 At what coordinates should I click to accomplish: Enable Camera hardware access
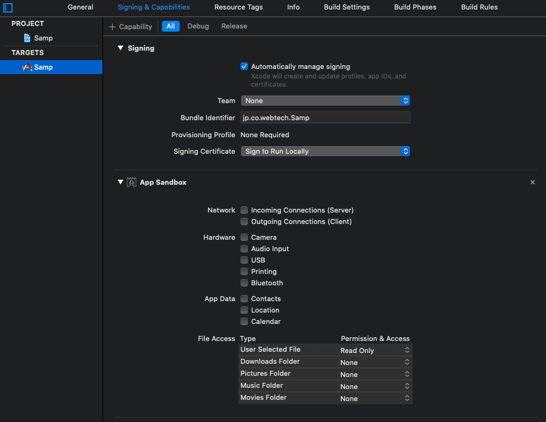(x=244, y=237)
